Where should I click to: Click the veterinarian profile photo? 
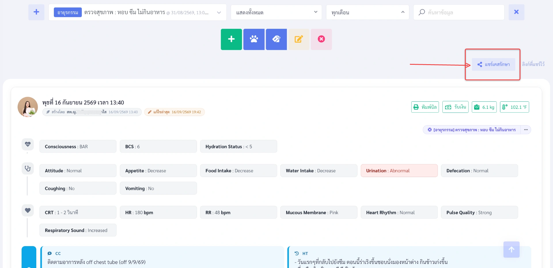pyautogui.click(x=28, y=107)
